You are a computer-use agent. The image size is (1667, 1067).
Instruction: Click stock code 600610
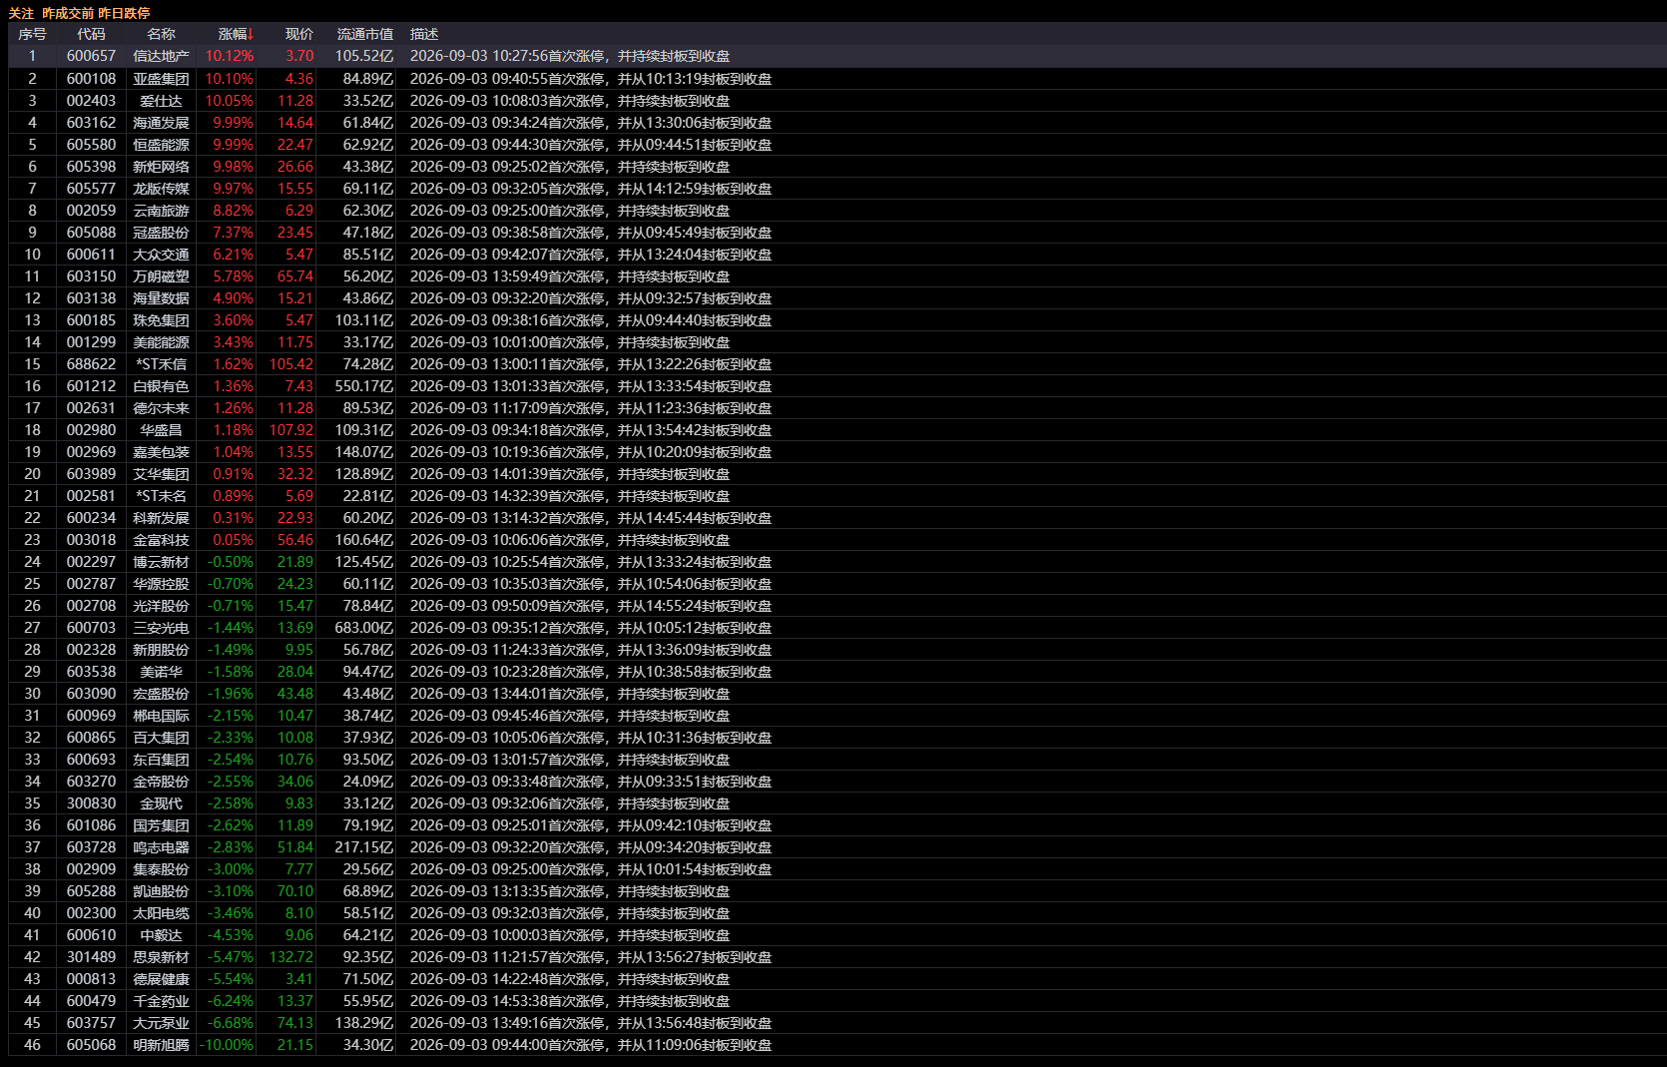coord(91,934)
